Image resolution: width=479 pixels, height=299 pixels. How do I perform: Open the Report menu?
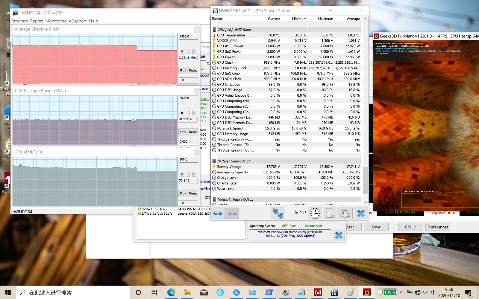(37, 21)
